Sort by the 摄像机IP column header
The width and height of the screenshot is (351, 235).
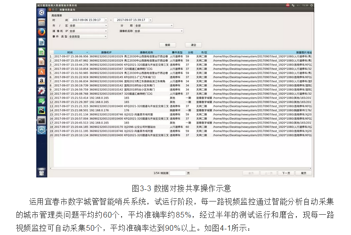[x=106, y=52]
